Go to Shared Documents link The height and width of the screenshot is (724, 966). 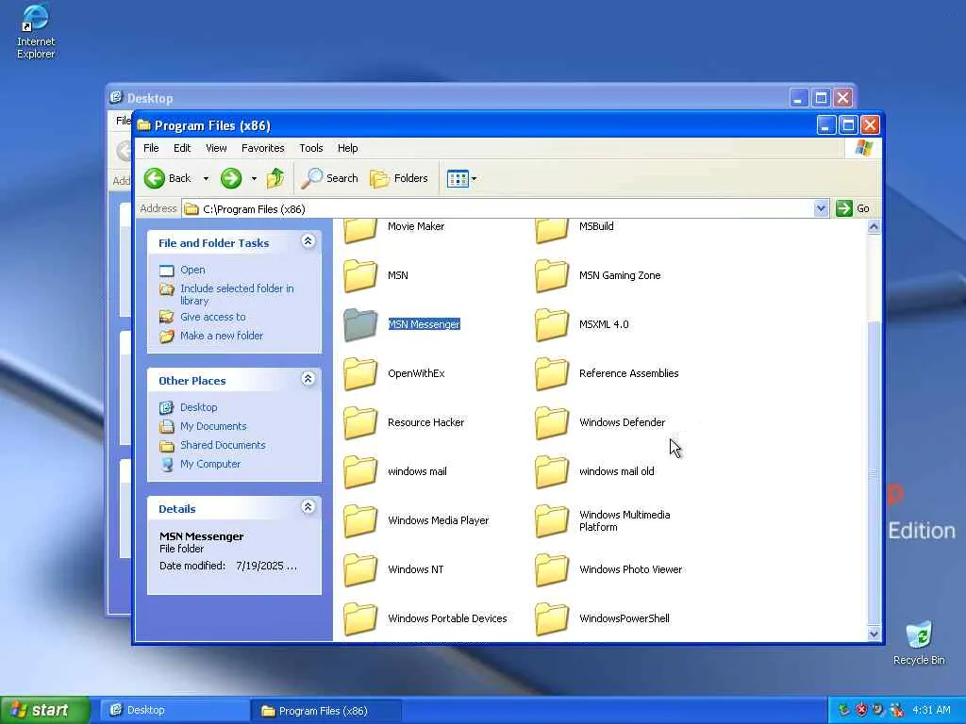(x=223, y=445)
